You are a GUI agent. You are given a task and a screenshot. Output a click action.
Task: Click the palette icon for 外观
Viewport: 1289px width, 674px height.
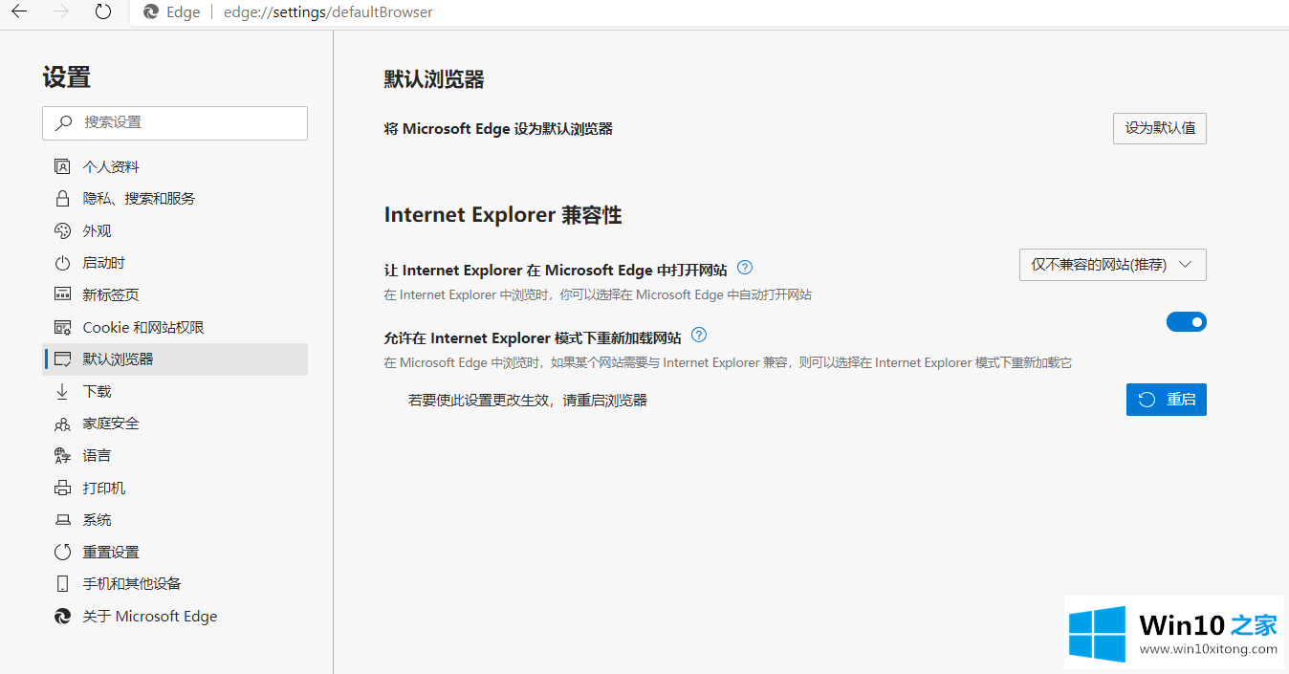62,230
